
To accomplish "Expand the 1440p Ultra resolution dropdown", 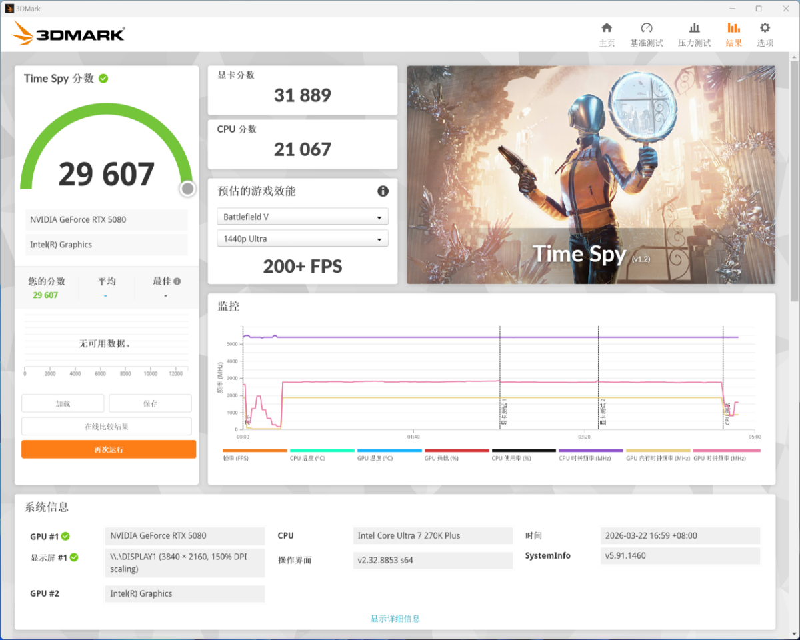I will click(303, 239).
